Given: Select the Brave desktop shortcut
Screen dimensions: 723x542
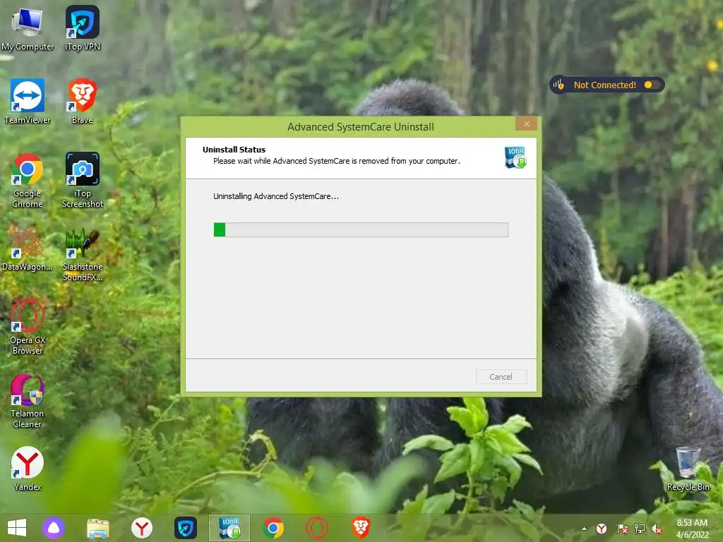Looking at the screenshot, I should (x=83, y=102).
